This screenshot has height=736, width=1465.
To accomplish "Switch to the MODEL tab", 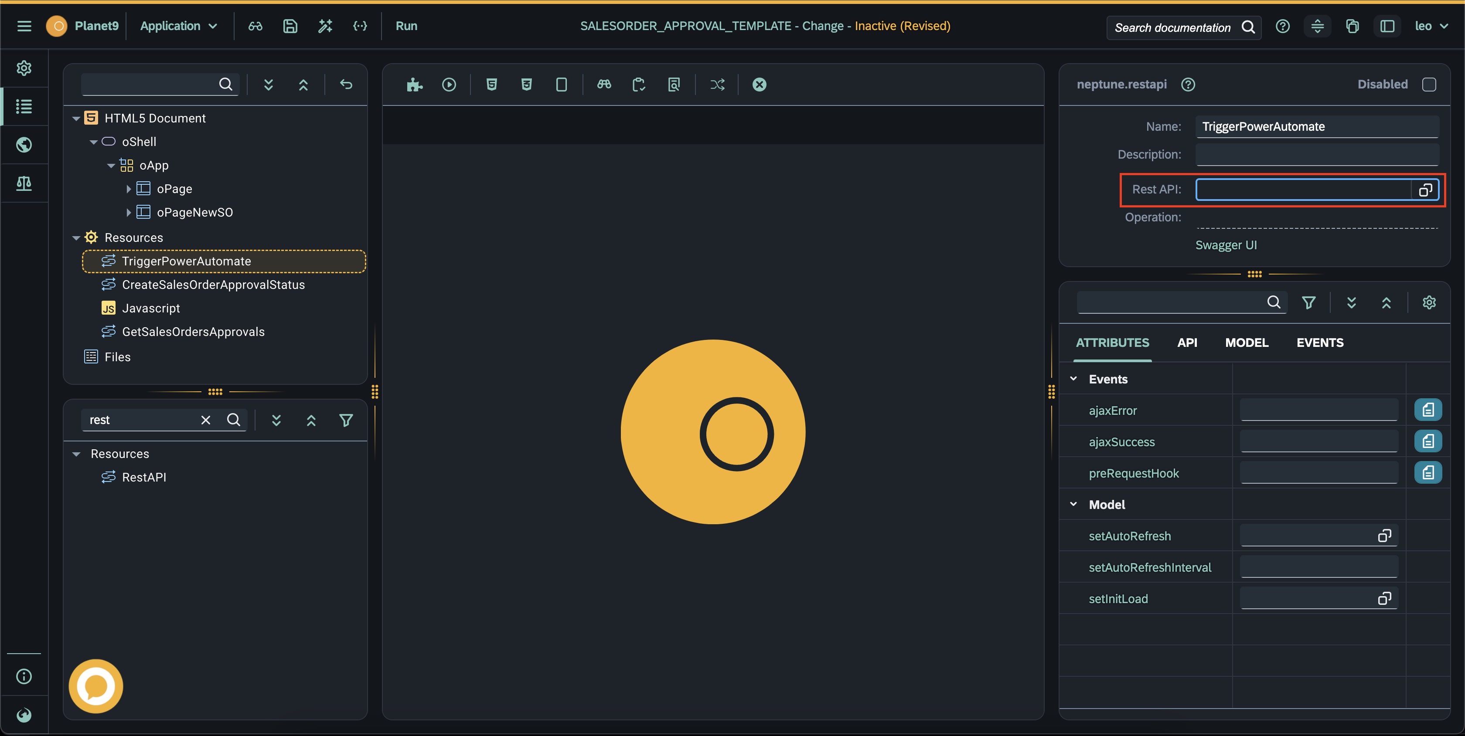I will (1246, 343).
